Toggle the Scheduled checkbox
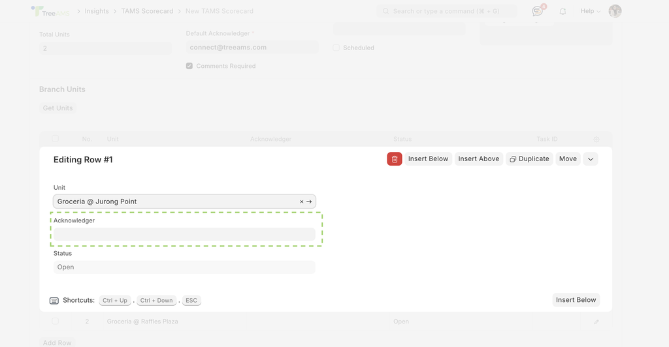 [336, 48]
